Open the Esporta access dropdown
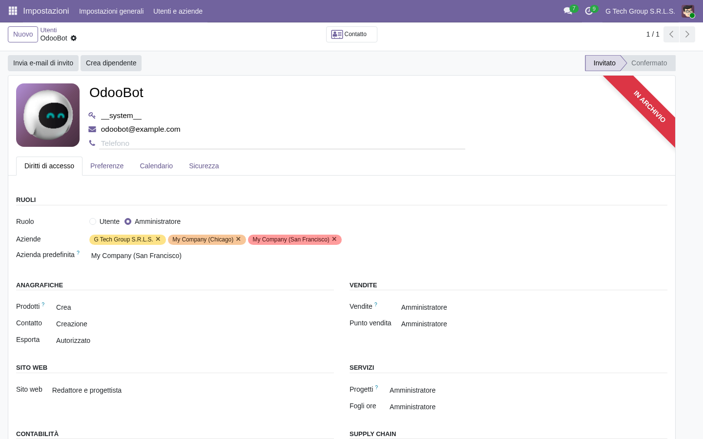 (x=195, y=340)
